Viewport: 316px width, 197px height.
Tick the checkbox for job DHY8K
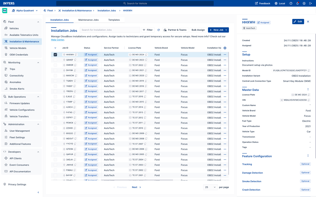tap(55, 70)
